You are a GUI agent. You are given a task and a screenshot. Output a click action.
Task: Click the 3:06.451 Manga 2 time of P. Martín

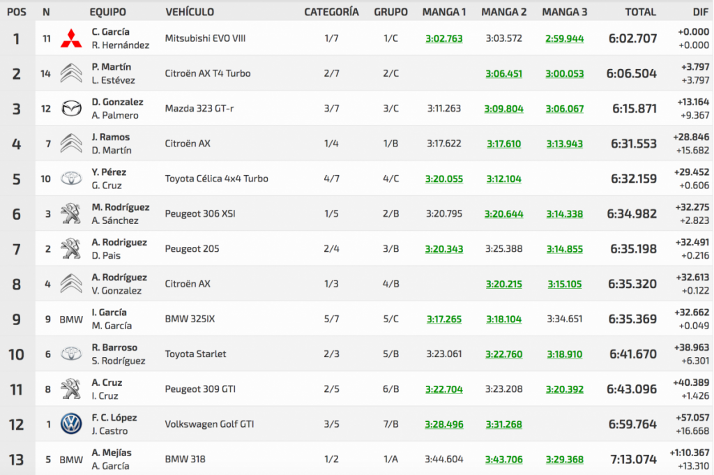[503, 74]
